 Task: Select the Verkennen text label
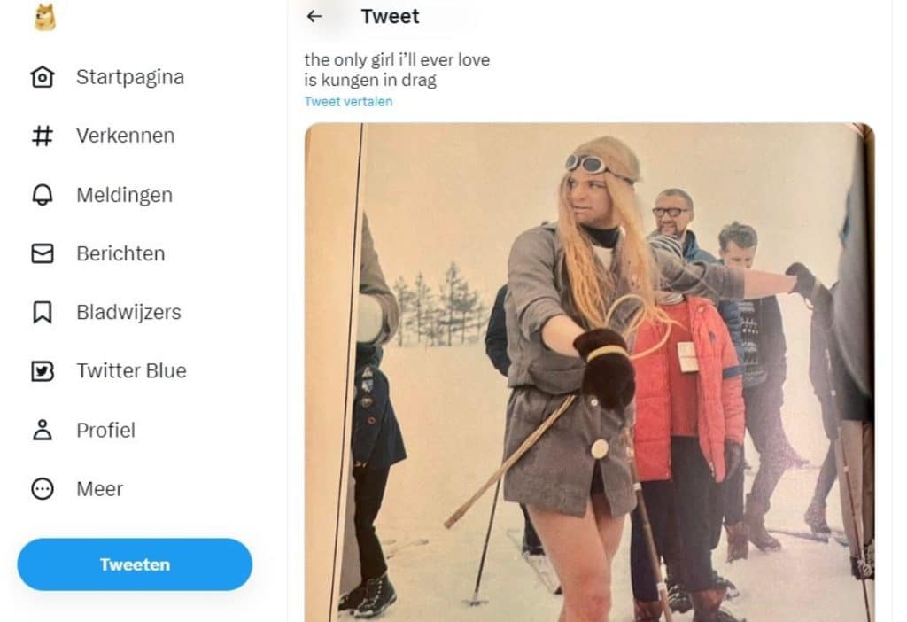(x=125, y=136)
